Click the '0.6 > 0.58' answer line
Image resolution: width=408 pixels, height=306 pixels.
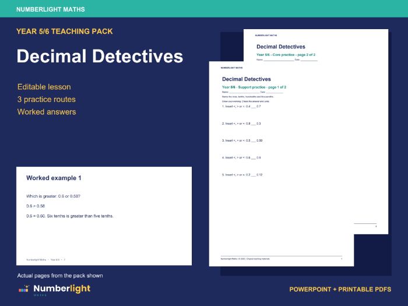coord(36,206)
